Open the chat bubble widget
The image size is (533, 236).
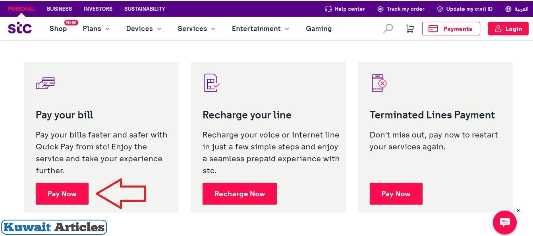click(x=504, y=222)
